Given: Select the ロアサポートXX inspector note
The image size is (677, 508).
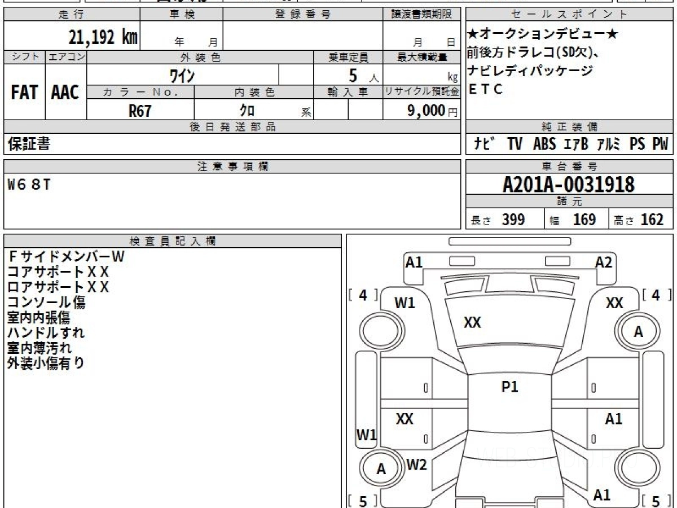Looking at the screenshot, I should [x=58, y=287].
